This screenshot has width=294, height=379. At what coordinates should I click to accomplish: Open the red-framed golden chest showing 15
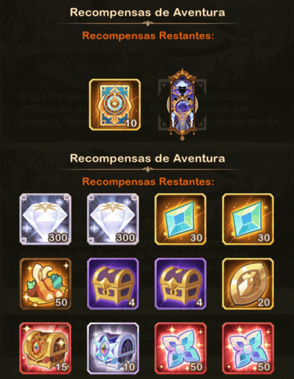(x=45, y=348)
